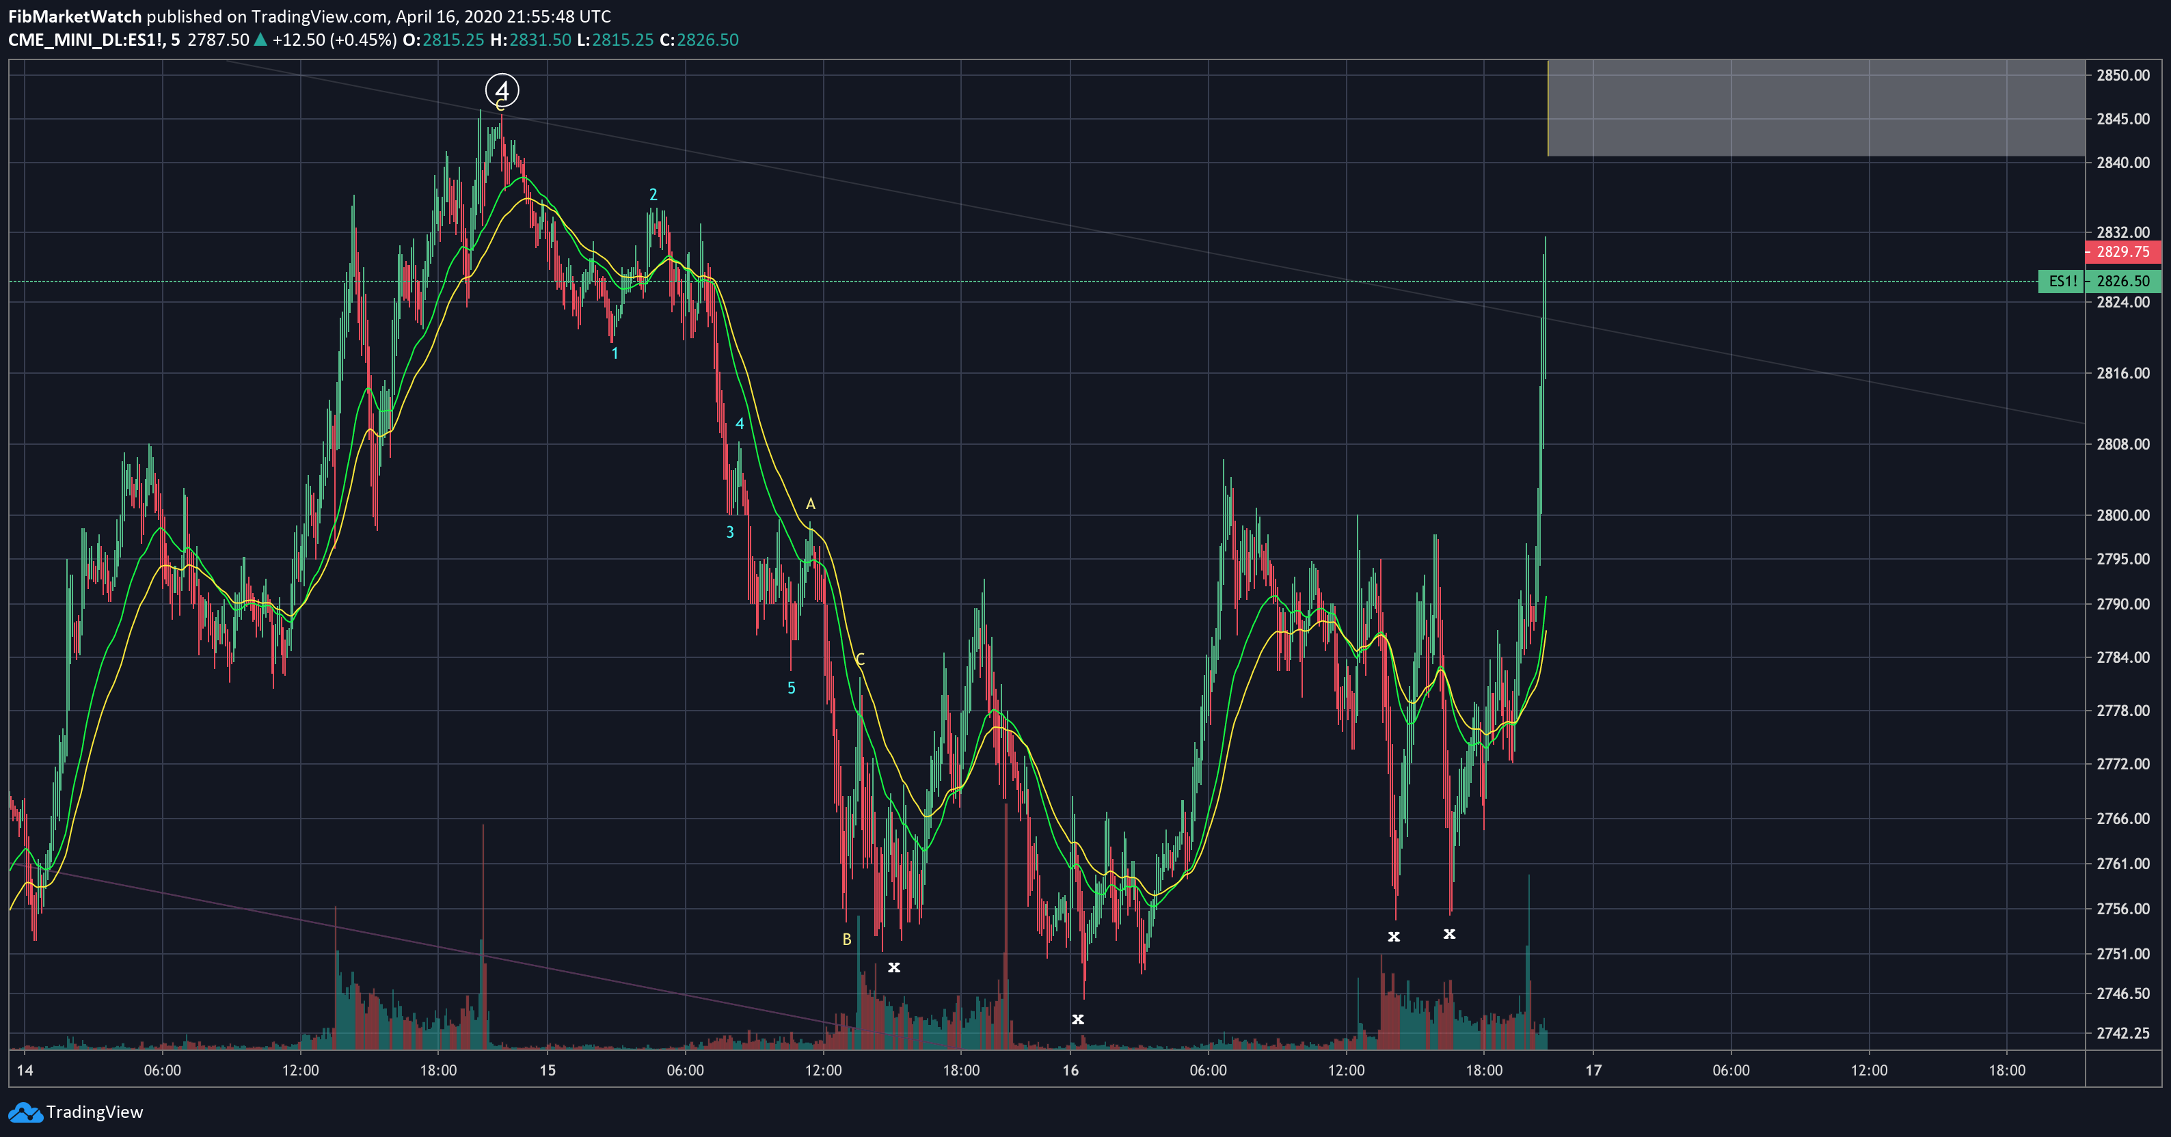The image size is (2171, 1137).
Task: Click the cyan wave label 1
Action: [615, 353]
